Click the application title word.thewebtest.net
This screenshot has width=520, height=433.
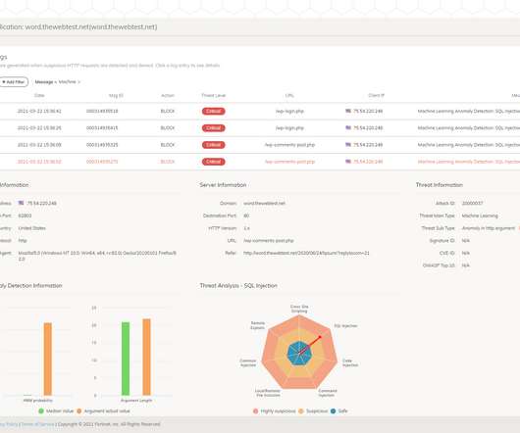click(91, 27)
